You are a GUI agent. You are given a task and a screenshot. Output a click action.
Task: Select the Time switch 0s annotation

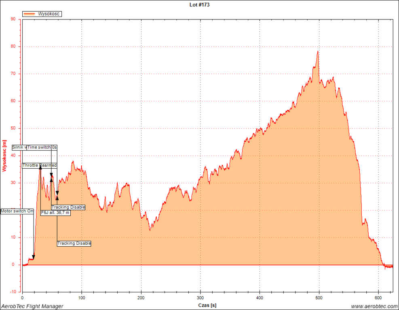(x=42, y=147)
